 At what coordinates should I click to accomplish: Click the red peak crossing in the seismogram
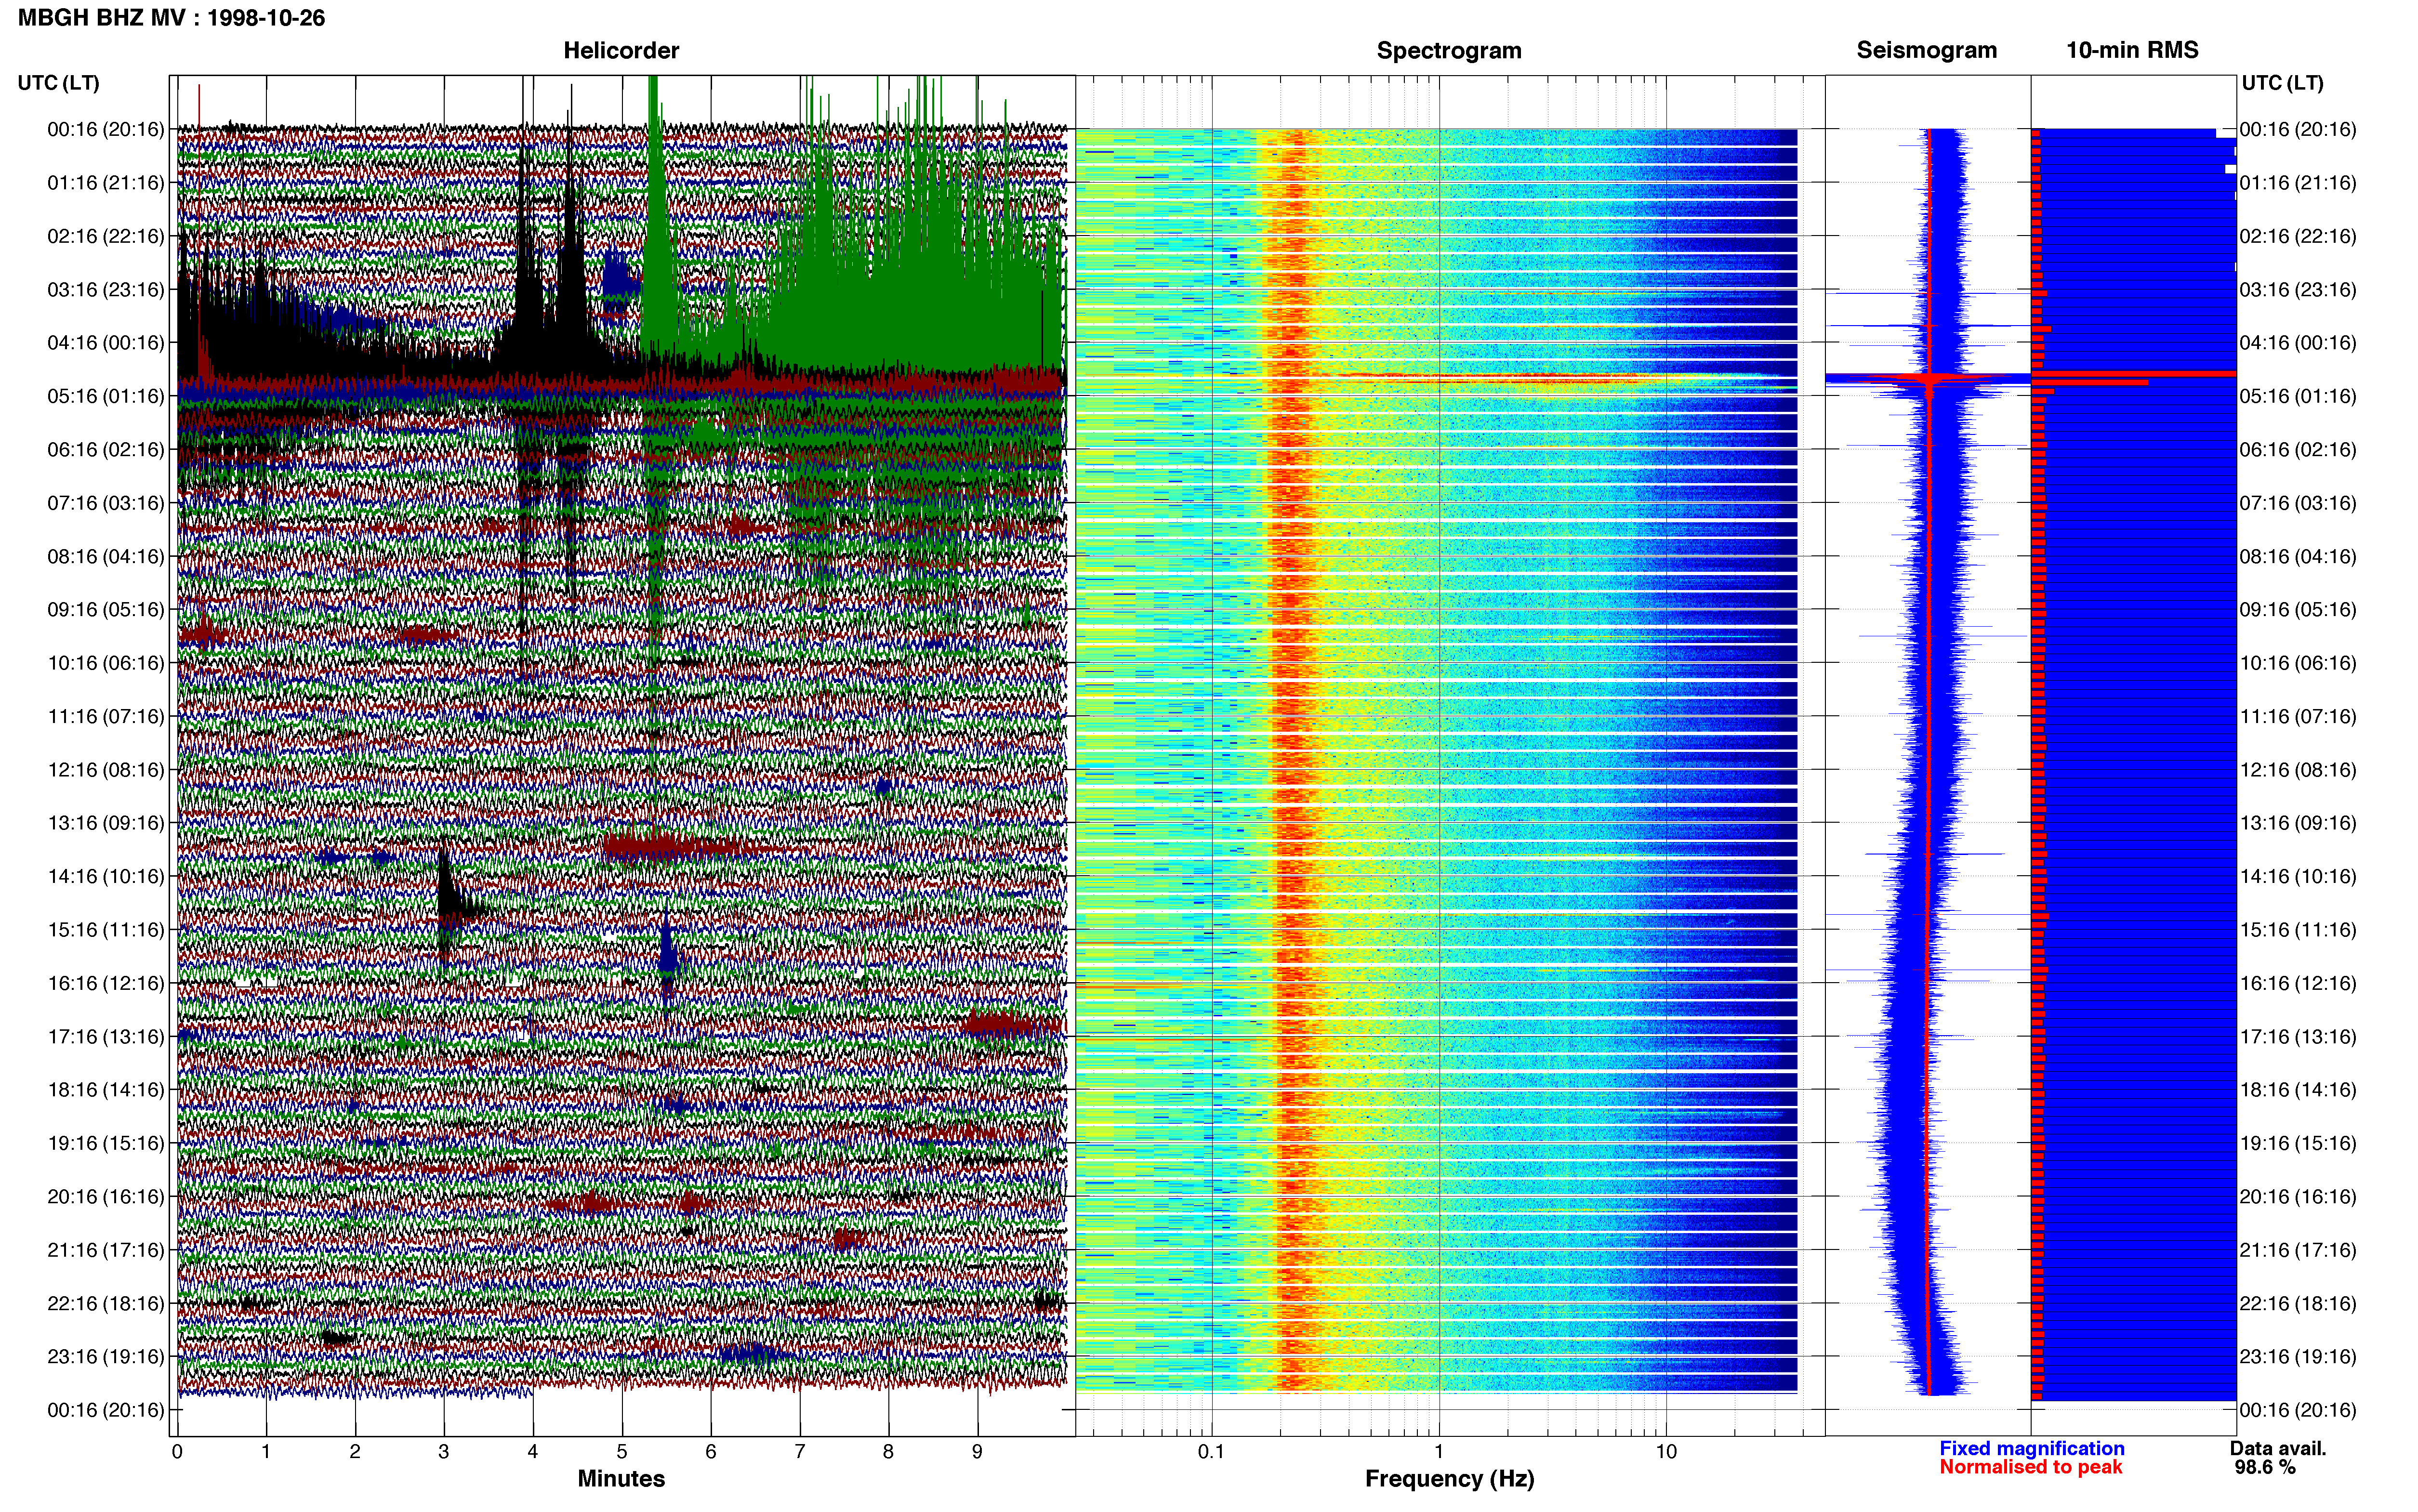point(1929,379)
